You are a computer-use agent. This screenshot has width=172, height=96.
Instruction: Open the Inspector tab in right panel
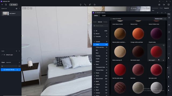coord(166,8)
